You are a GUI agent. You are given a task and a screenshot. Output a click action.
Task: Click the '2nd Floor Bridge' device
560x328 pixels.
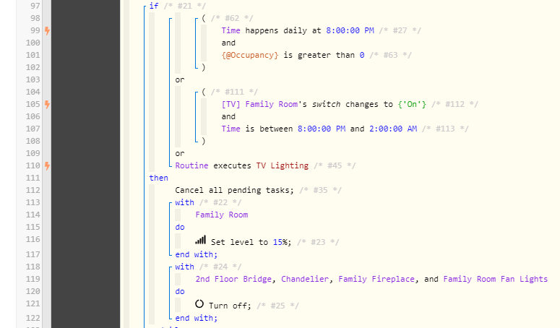[x=233, y=279]
